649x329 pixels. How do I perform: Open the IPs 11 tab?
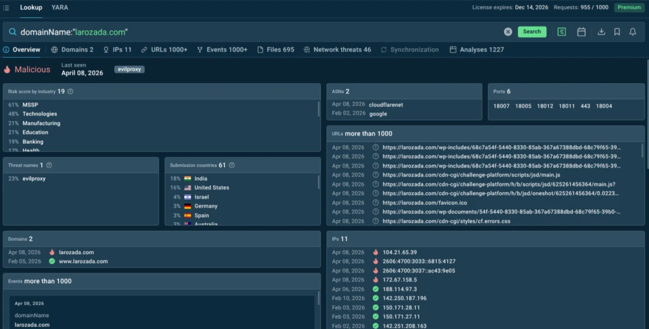(117, 49)
